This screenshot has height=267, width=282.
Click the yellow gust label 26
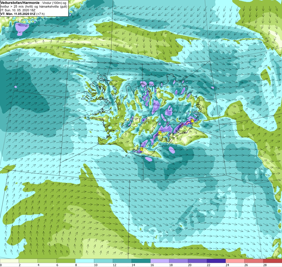click(142, 149)
